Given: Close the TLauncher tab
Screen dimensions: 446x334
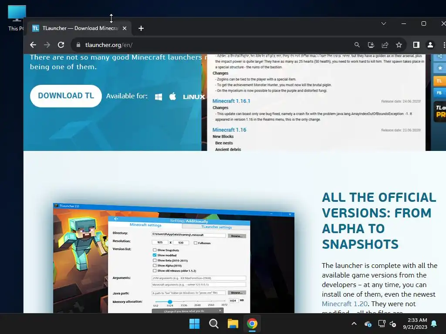Looking at the screenshot, I should pyautogui.click(x=124, y=28).
